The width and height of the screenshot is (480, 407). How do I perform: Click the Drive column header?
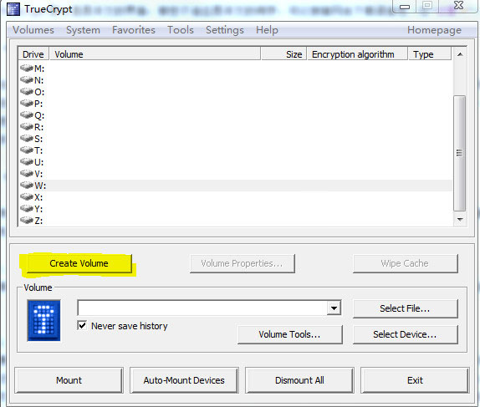(33, 54)
